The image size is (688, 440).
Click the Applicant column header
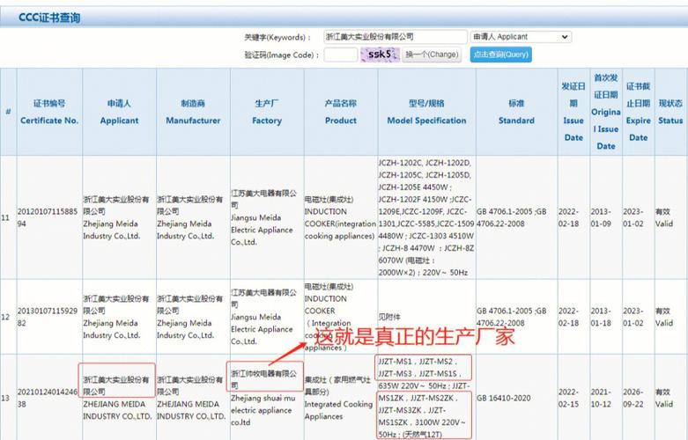tap(119, 112)
